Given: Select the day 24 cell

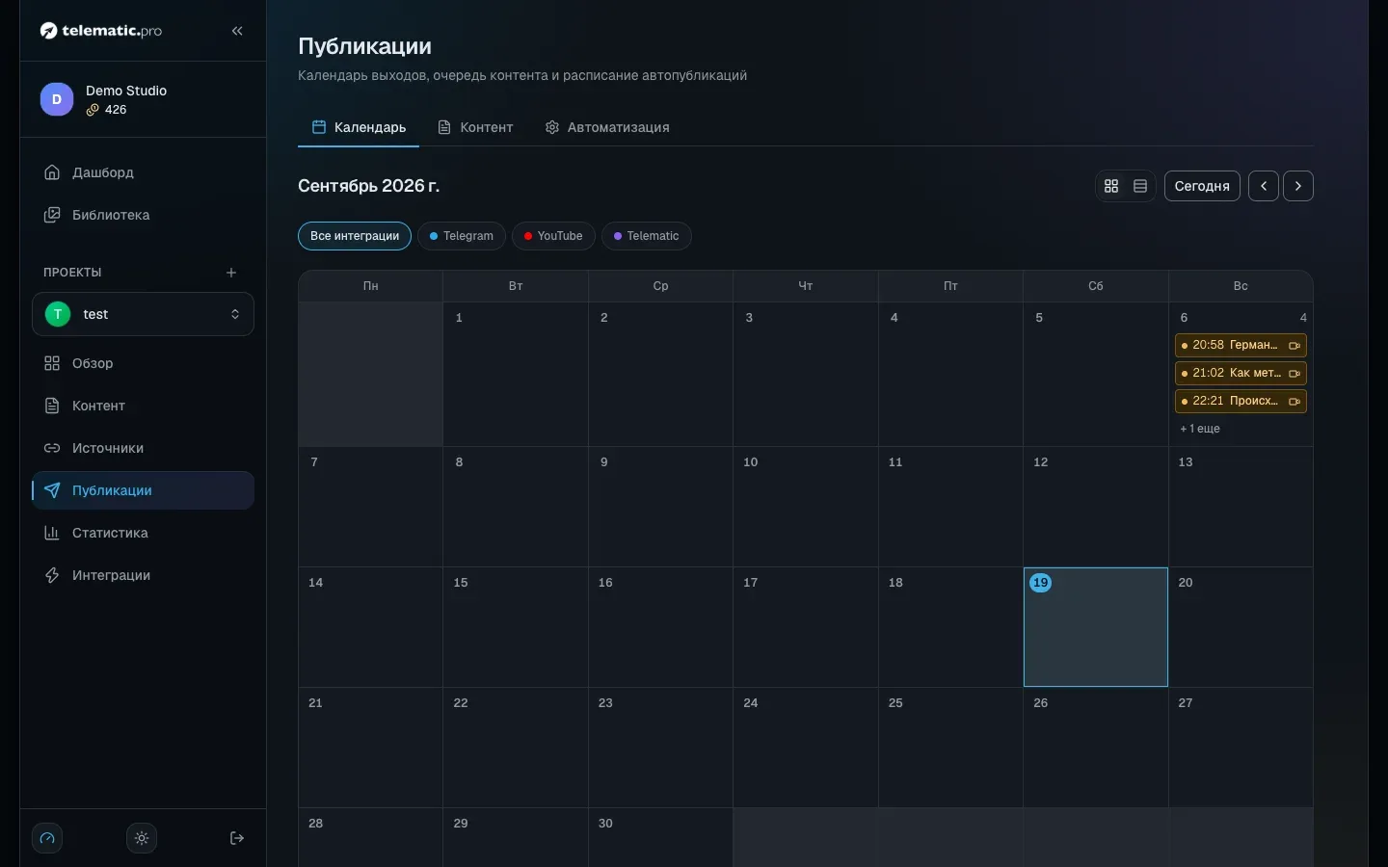Looking at the screenshot, I should (x=806, y=748).
